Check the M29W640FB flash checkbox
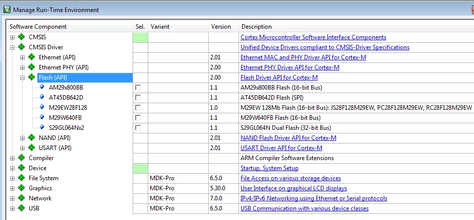The image size is (474, 220). 138,117
